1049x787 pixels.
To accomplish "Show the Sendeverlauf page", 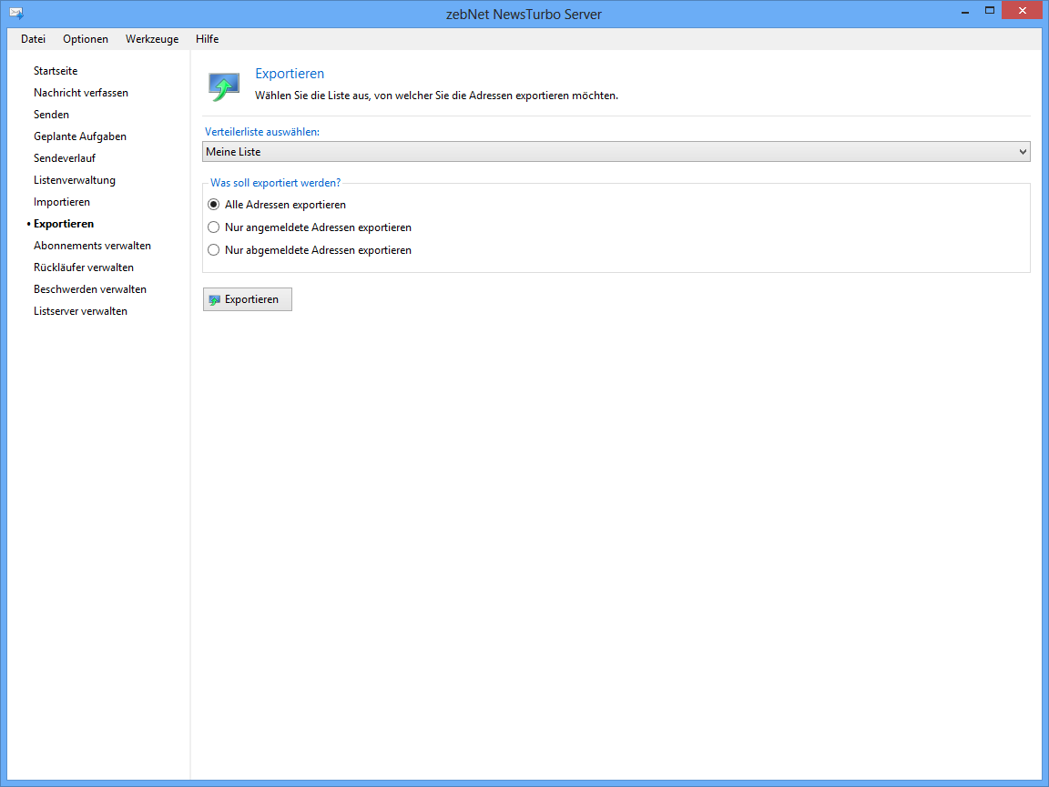I will point(65,158).
